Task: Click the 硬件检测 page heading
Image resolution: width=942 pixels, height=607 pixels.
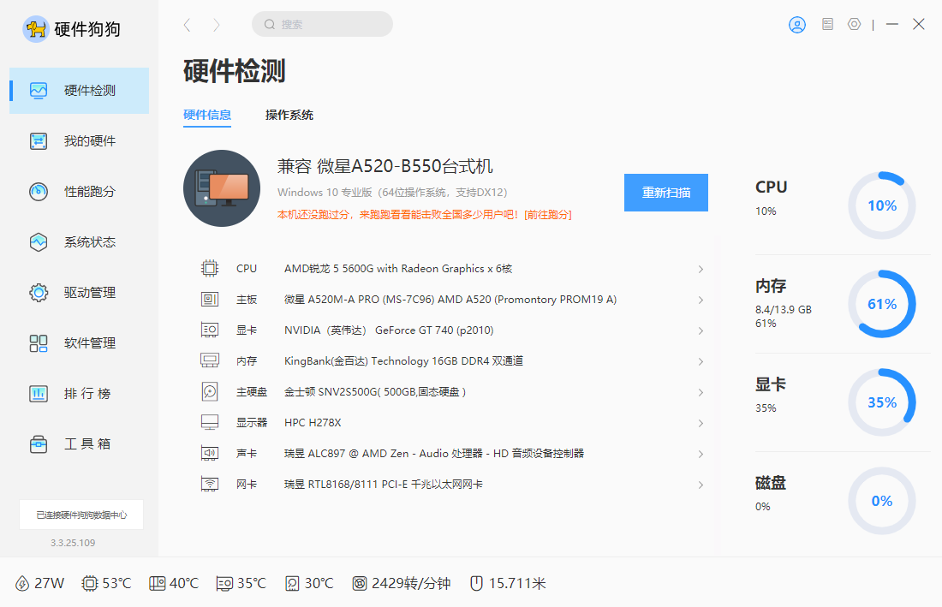Action: (235, 71)
